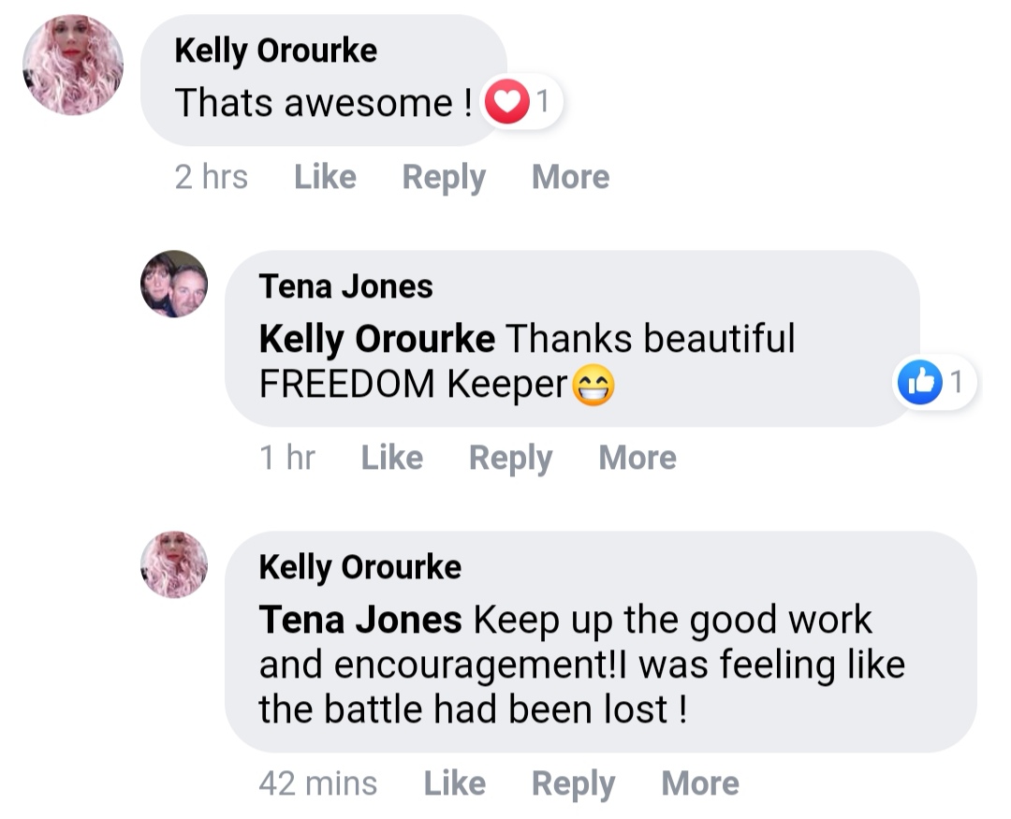Reply to the 'Thats awesome !' comment

point(444,177)
